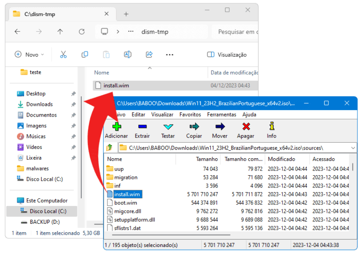Viewport: 363px width, 255px height.
Task: Click the Copiar toolbar icon
Action: 194,127
